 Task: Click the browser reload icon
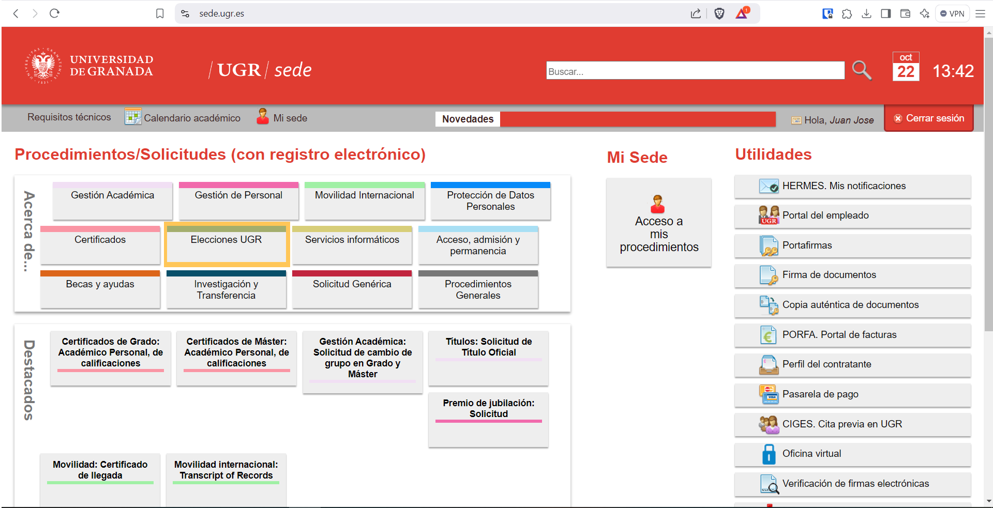tap(54, 13)
